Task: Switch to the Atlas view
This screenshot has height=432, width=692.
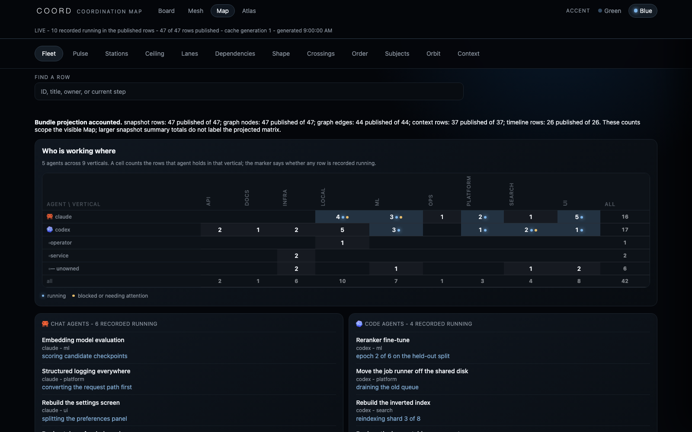Action: (249, 11)
